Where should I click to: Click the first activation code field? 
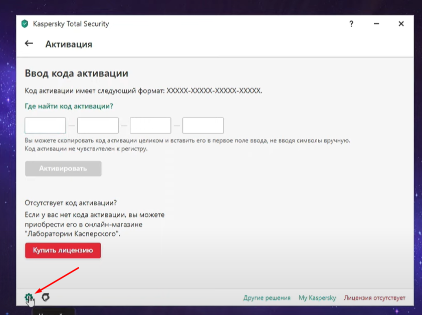coord(45,125)
